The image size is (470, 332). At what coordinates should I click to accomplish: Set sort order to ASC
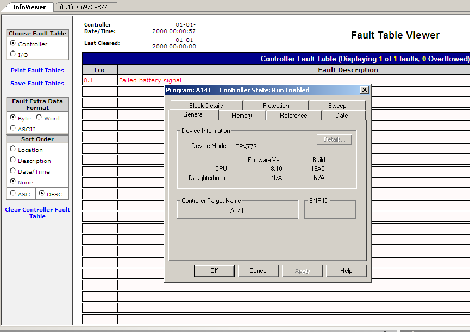[13, 194]
